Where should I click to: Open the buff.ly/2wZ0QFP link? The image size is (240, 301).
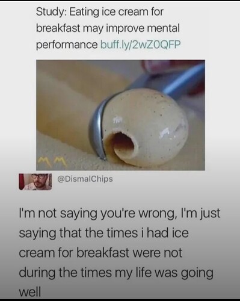pos(140,45)
